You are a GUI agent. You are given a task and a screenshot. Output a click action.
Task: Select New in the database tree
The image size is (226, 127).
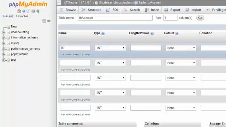point(14,26)
